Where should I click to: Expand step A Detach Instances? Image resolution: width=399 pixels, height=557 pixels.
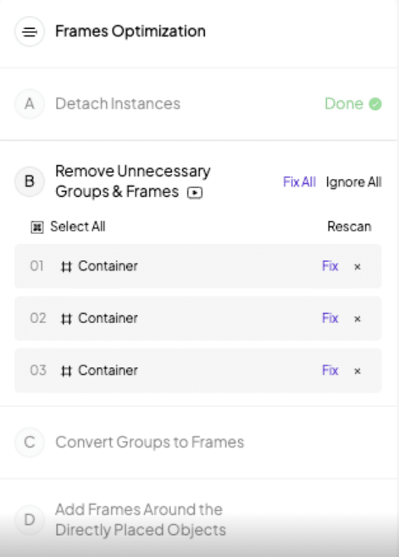[x=198, y=104]
